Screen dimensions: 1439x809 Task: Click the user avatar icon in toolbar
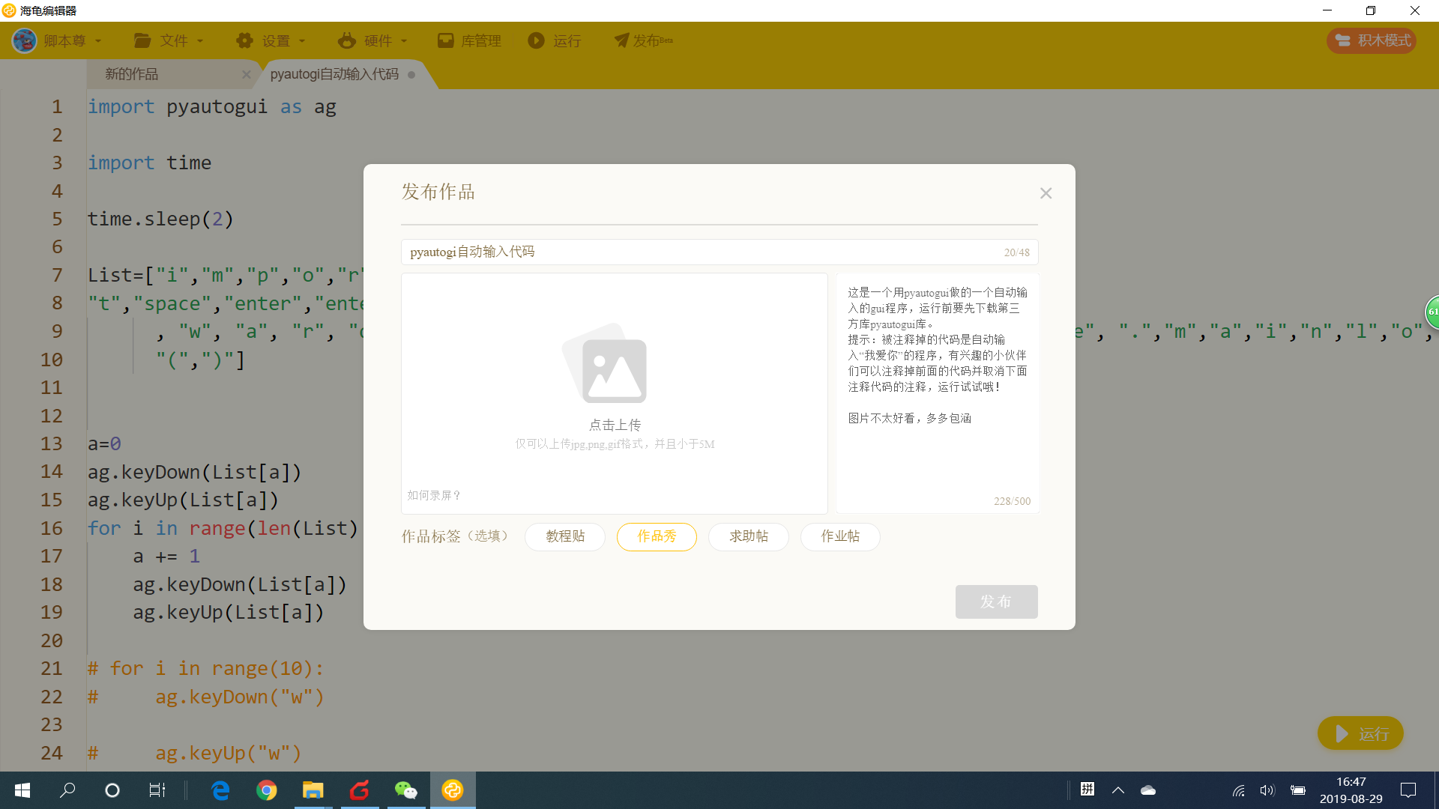click(x=25, y=40)
